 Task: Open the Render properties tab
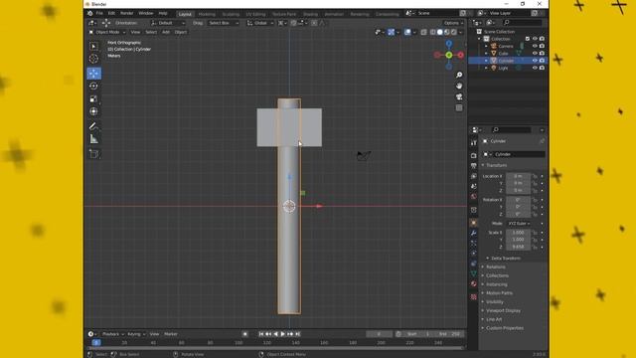(x=473, y=155)
